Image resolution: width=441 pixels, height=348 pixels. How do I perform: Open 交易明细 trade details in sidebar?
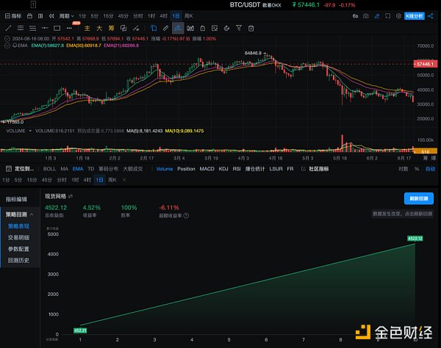click(x=18, y=238)
